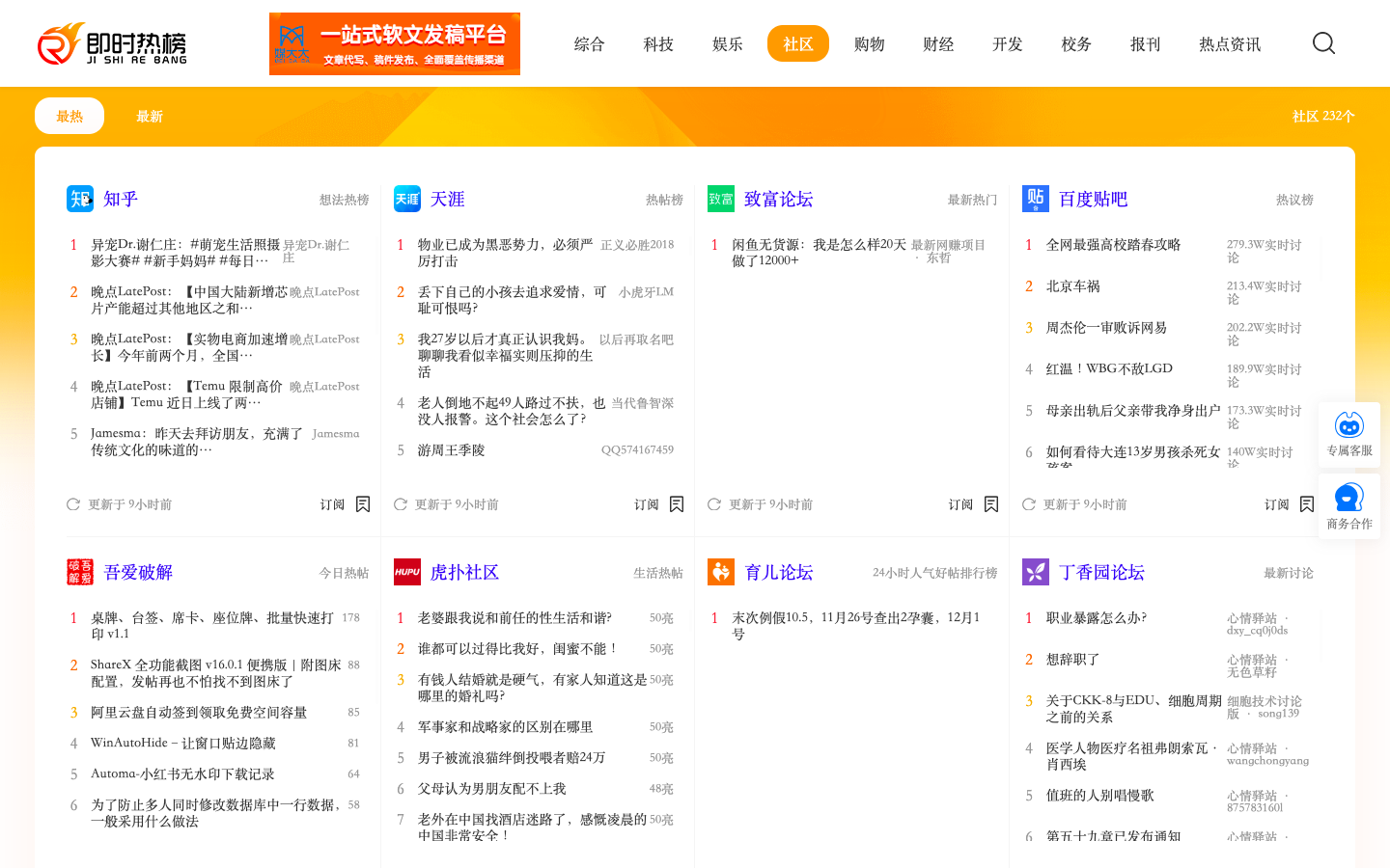Switch to the 最新 tab

point(150,116)
